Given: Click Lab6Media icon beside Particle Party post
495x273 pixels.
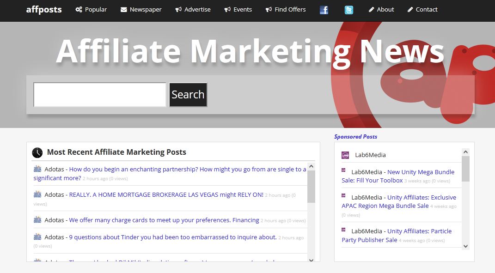Looking at the screenshot, I should 343,230.
